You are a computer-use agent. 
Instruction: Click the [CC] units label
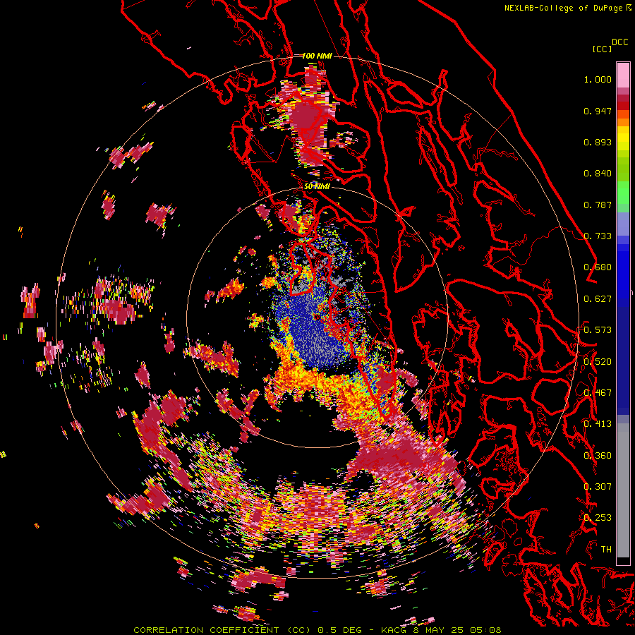point(603,49)
